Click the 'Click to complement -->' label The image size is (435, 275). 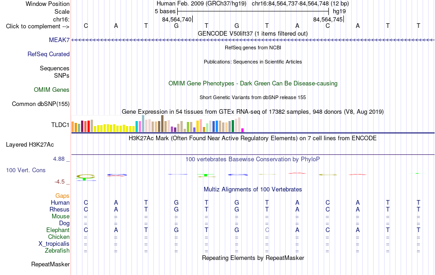tap(38, 26)
